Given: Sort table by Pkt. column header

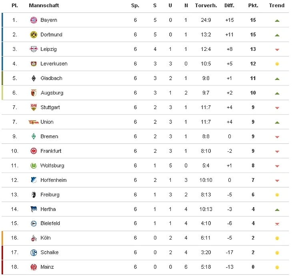Looking at the screenshot, I should 253,6.
